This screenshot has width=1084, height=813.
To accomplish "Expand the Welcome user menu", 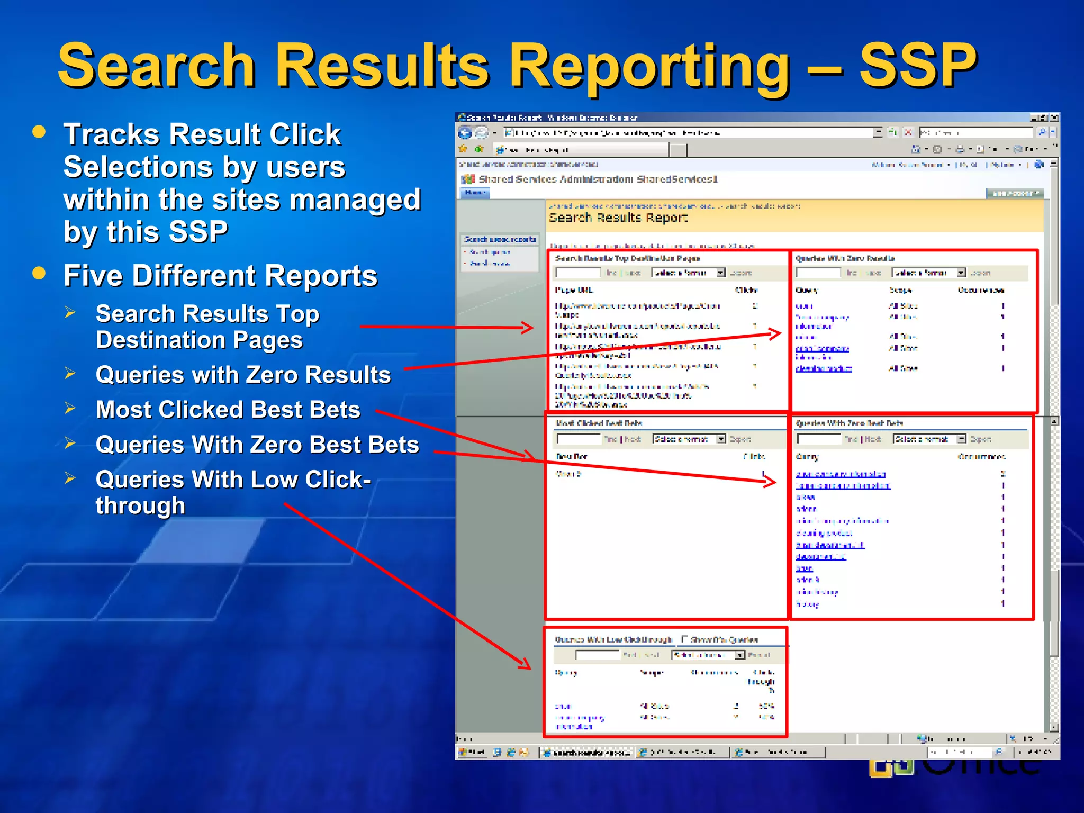I will 910,165.
